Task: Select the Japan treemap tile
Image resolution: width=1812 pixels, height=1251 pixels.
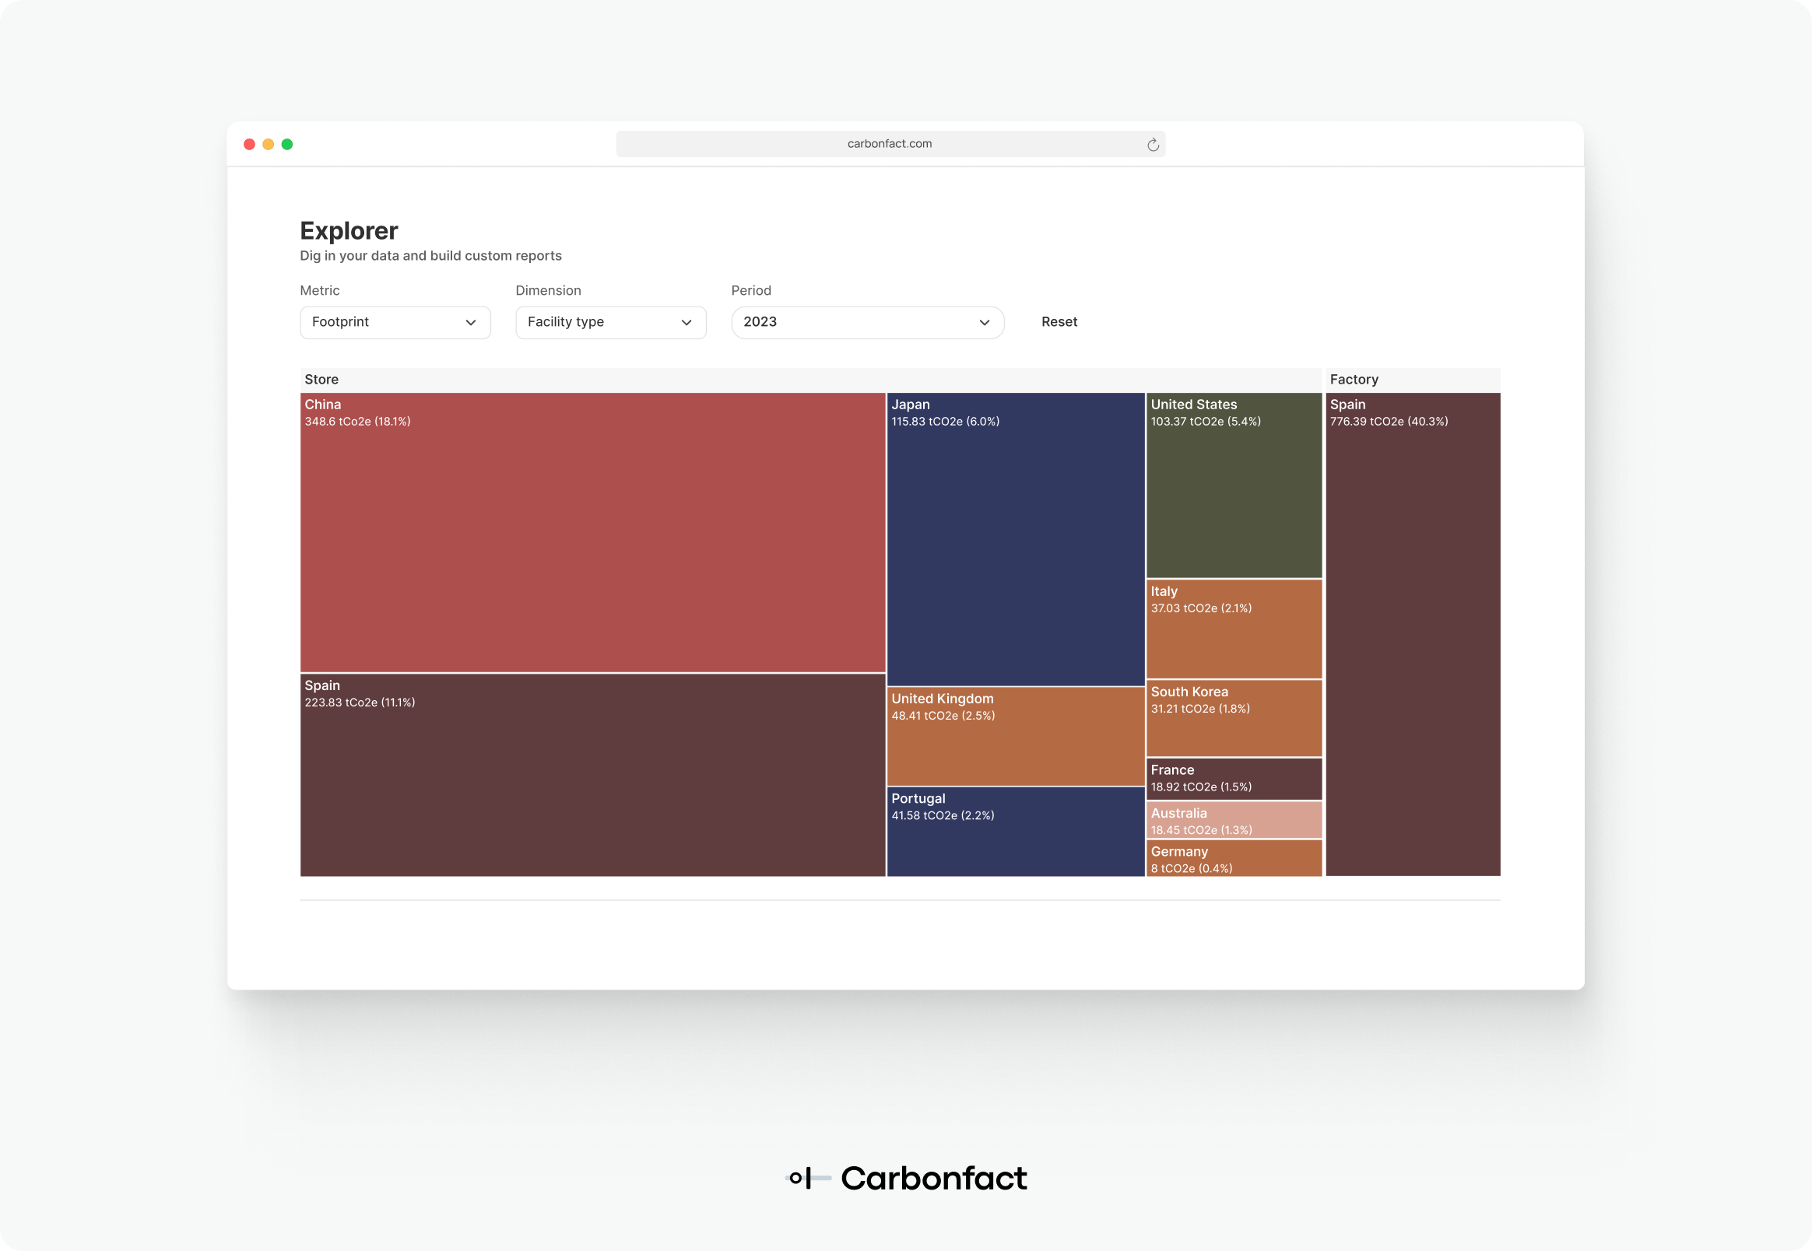Action: 1016,539
